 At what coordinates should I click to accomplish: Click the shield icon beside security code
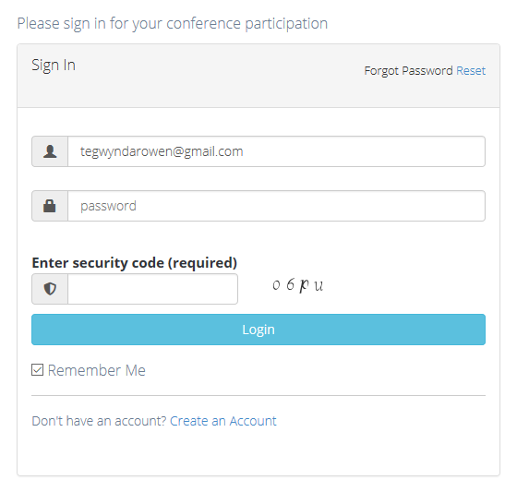click(x=50, y=289)
